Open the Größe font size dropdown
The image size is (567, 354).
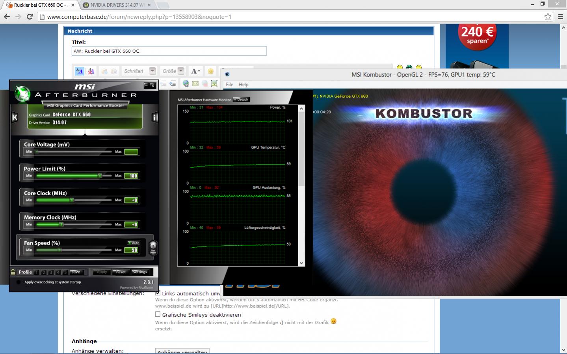181,71
